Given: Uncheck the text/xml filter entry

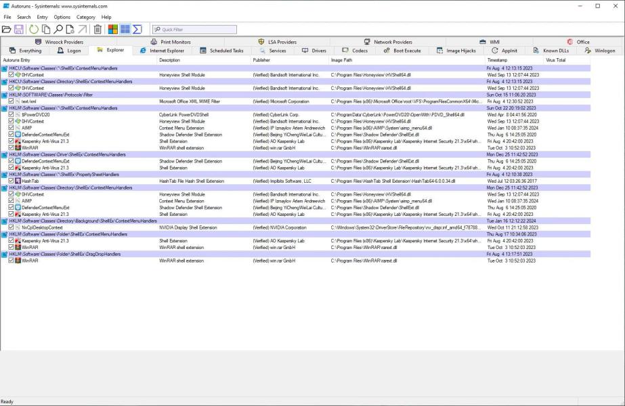Looking at the screenshot, I should (x=11, y=101).
